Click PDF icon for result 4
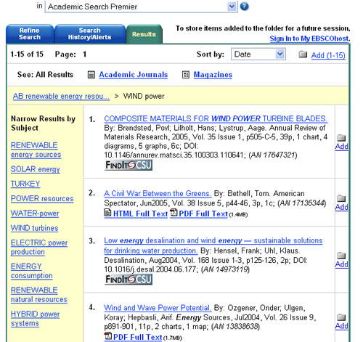 point(108,336)
